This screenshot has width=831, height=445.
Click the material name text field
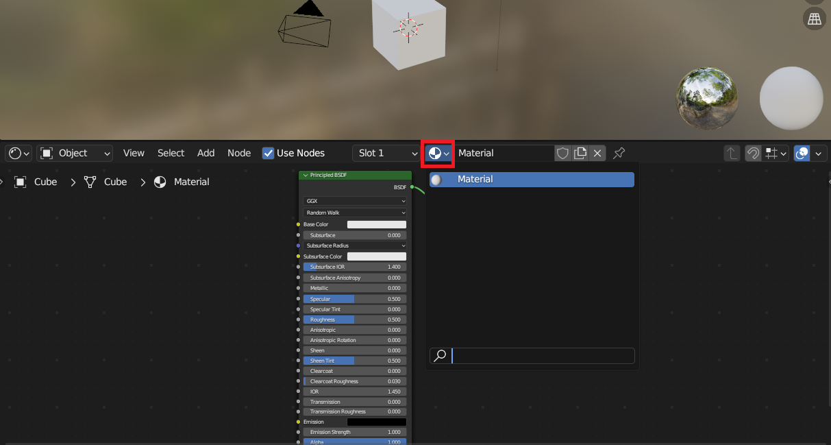(504, 153)
